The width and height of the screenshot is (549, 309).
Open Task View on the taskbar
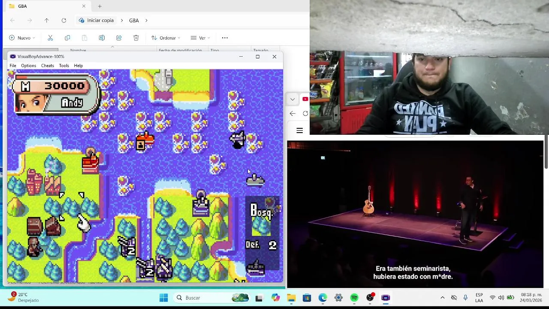tap(259, 298)
